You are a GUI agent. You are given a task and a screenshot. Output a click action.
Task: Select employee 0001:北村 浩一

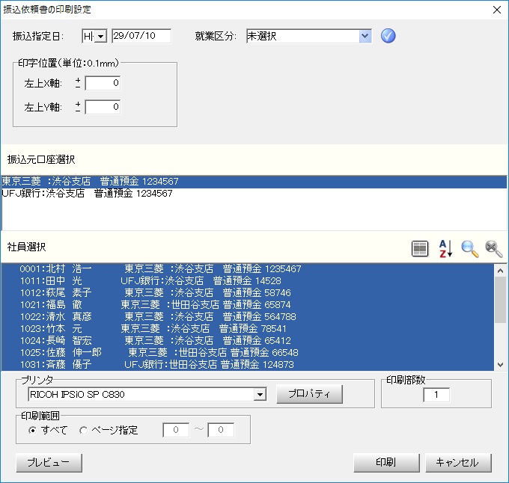click(x=247, y=268)
